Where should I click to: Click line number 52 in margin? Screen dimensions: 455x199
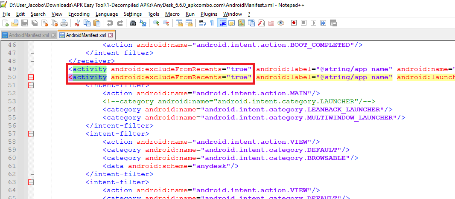click(x=12, y=93)
